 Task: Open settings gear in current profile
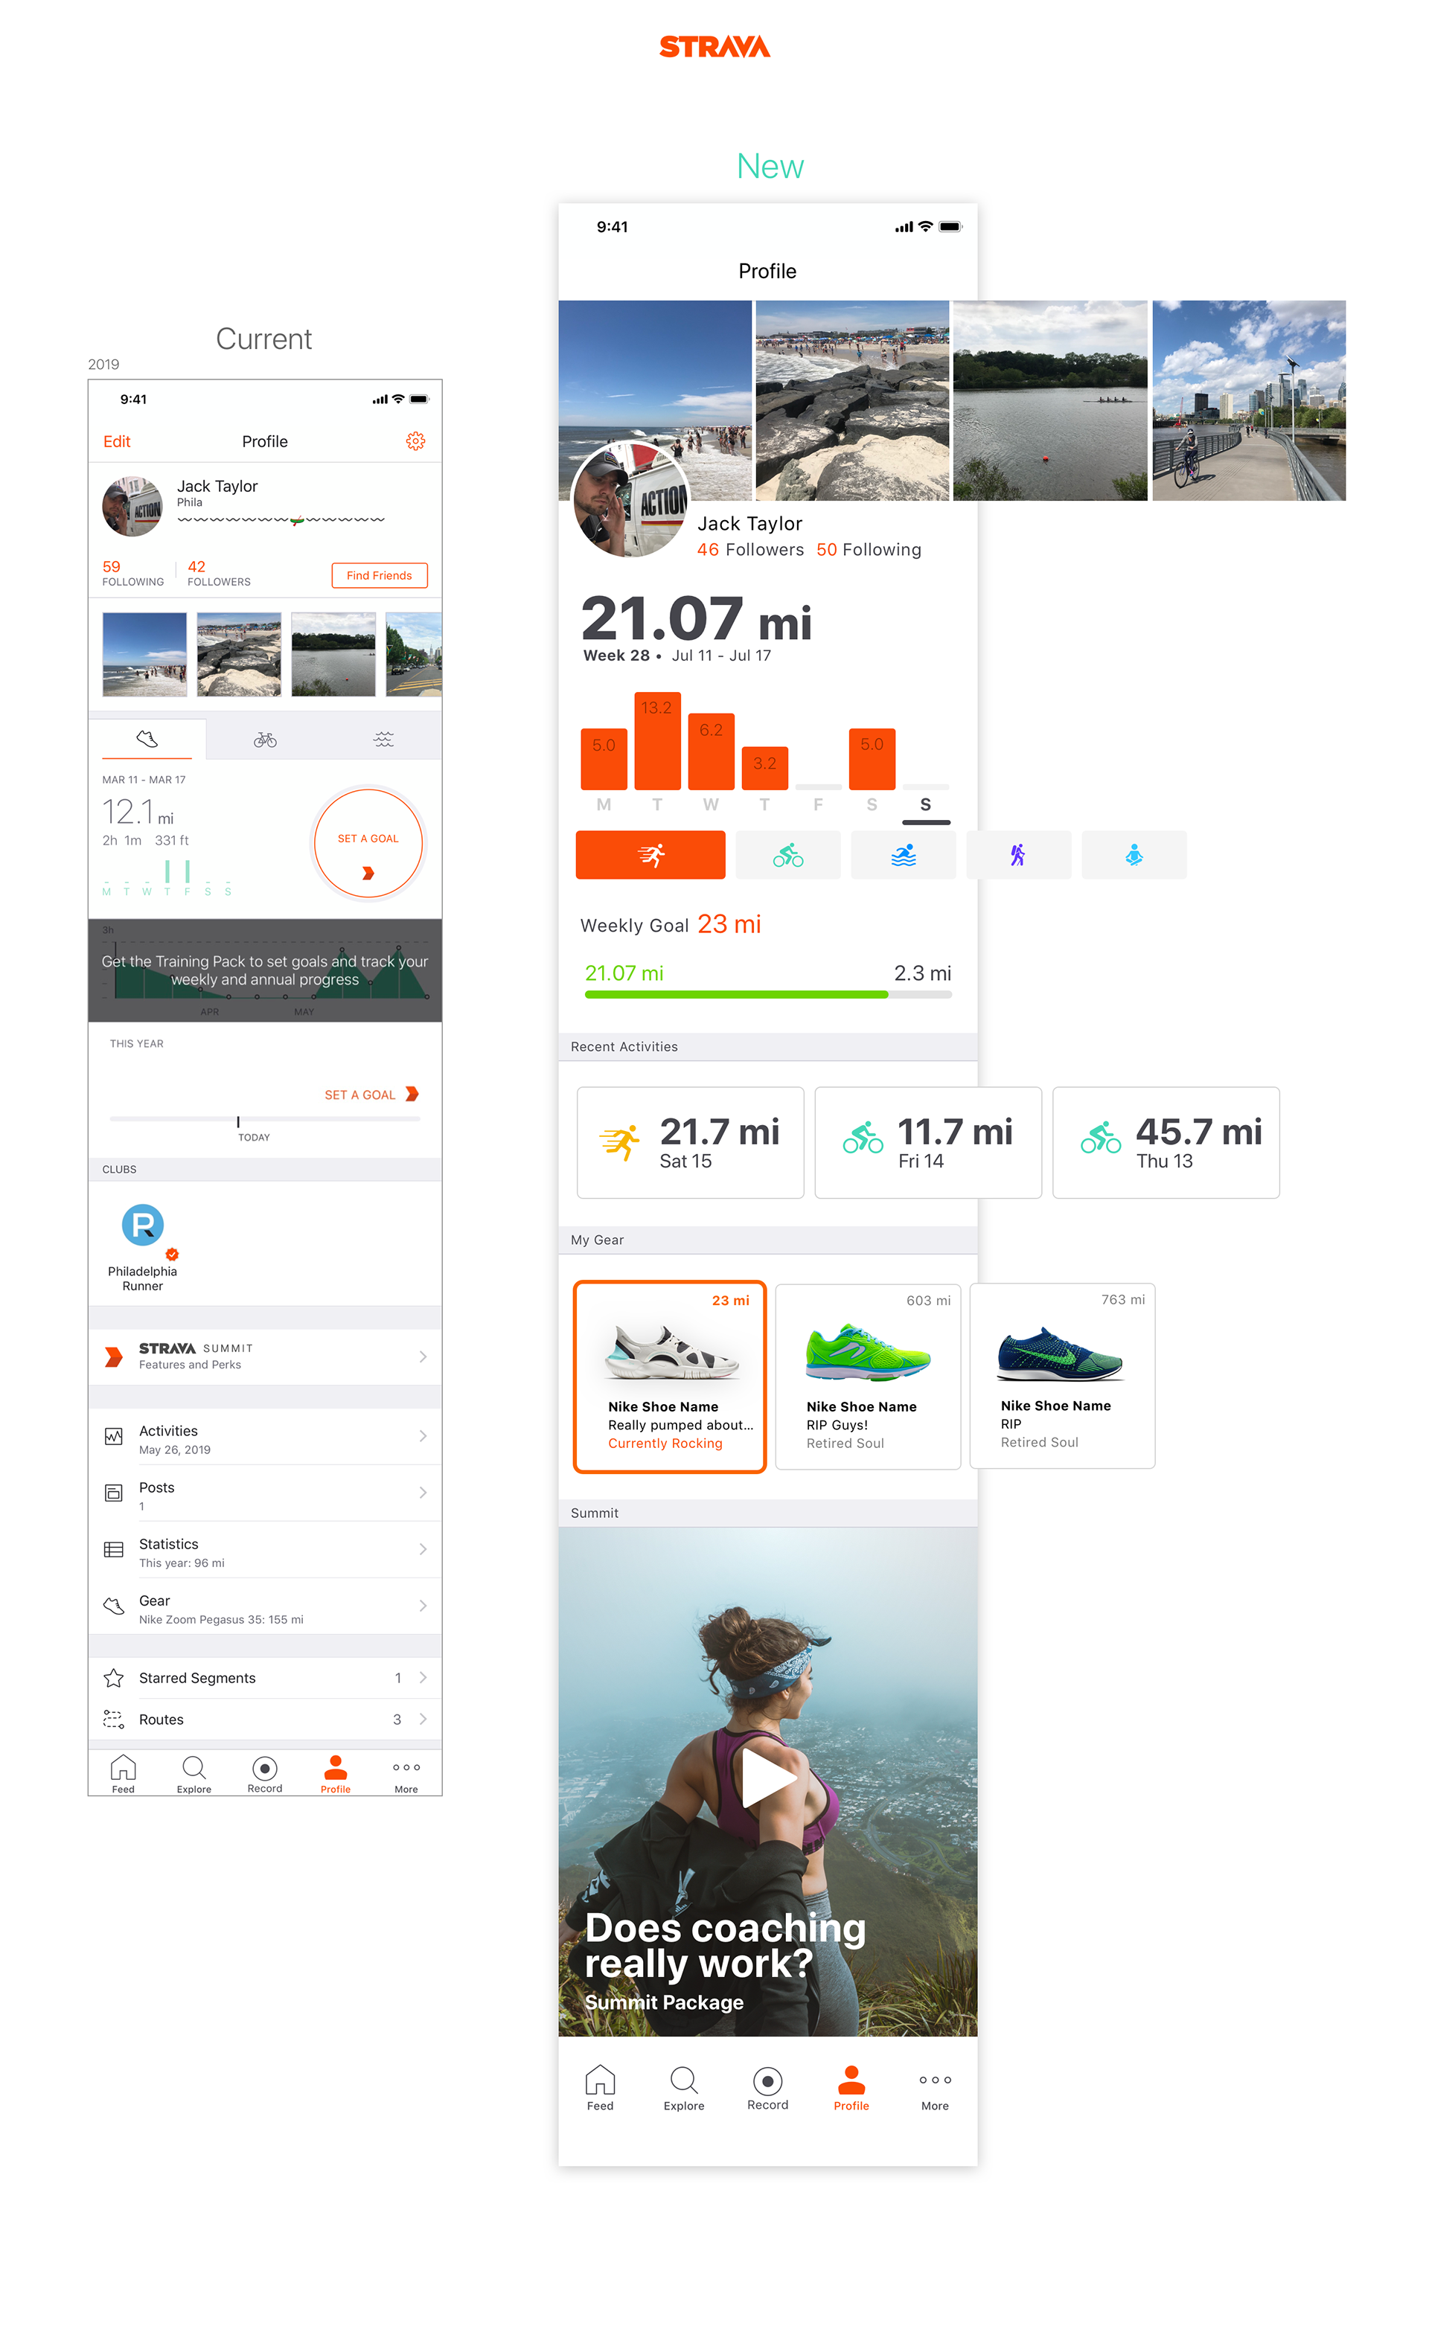tap(415, 441)
